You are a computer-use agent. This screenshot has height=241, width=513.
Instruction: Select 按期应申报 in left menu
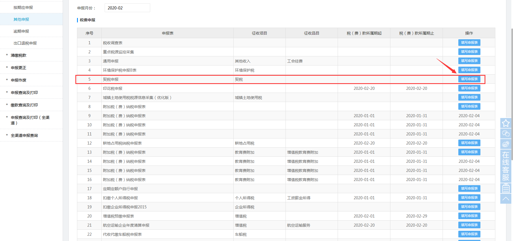click(x=23, y=7)
